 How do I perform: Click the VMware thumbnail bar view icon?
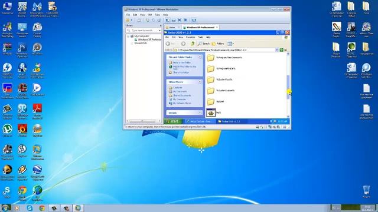[173, 20]
